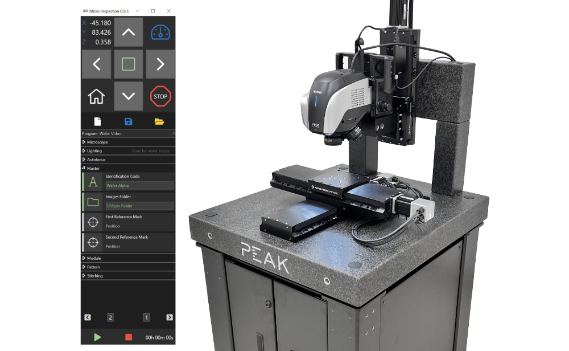Image resolution: width=569 pixels, height=351 pixels.
Task: Close the Micro Inspection window
Action: coord(169,11)
